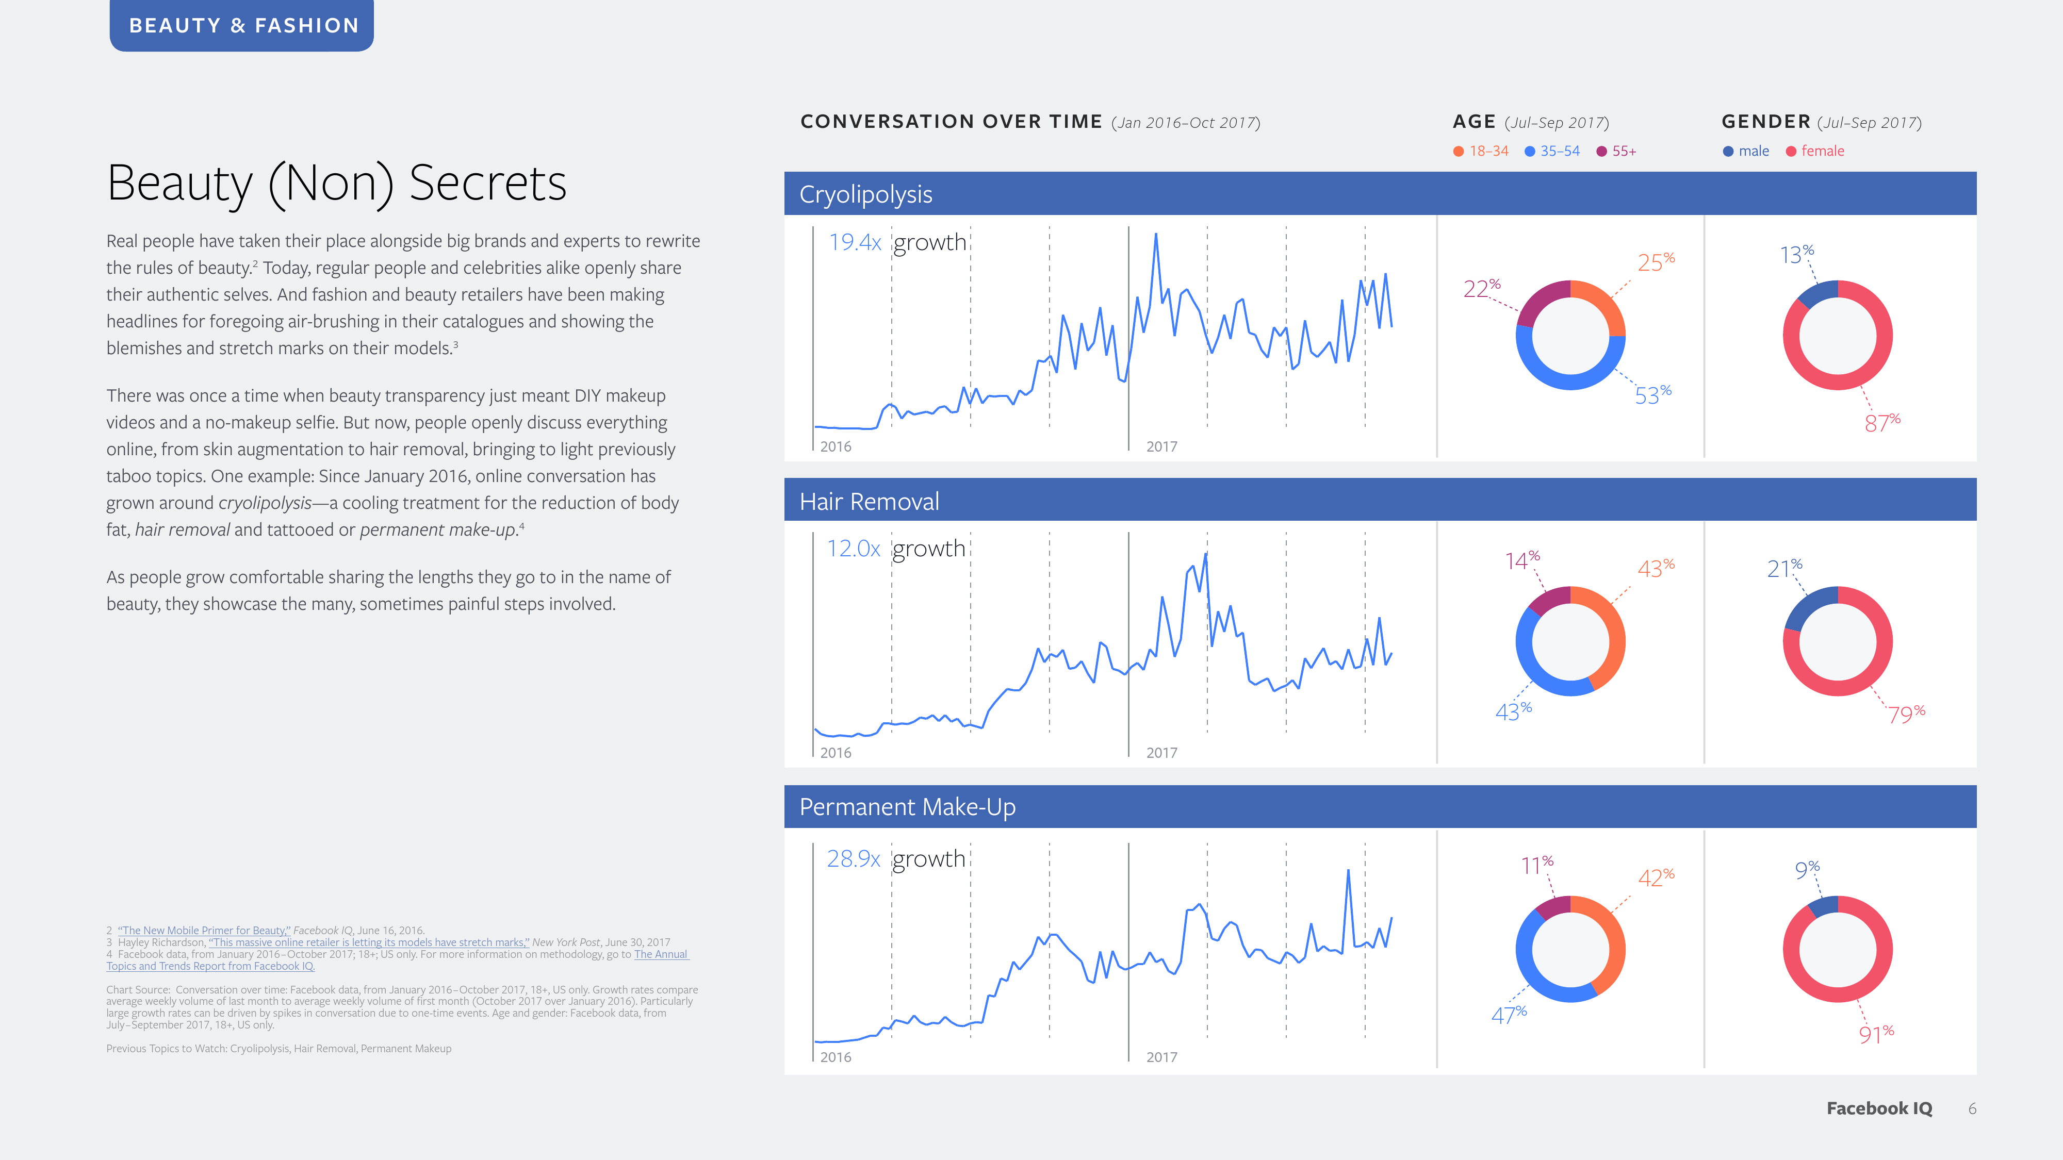Click the purple 55+ age legend dot
This screenshot has height=1160, width=2063.
click(x=1602, y=151)
